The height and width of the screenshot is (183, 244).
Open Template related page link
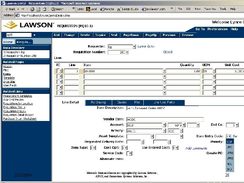[9, 78]
